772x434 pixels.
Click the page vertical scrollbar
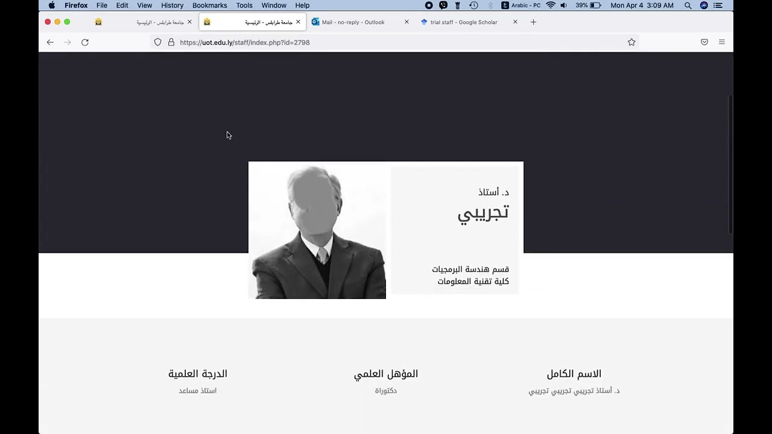pyautogui.click(x=730, y=164)
